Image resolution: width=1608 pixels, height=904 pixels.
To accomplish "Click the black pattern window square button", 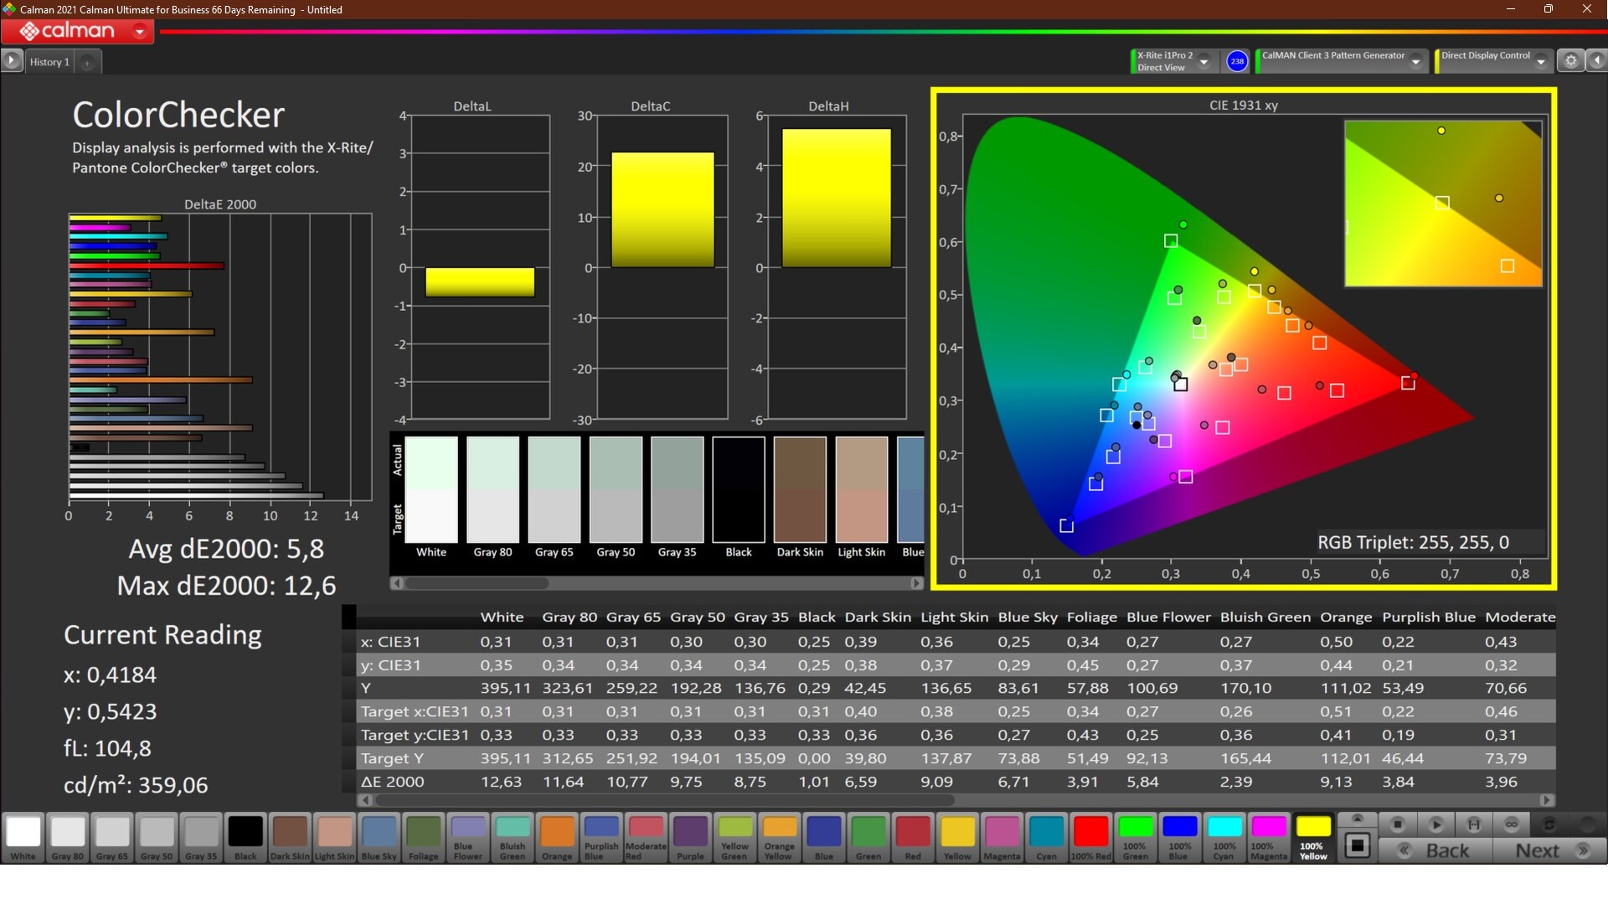I will point(1358,845).
